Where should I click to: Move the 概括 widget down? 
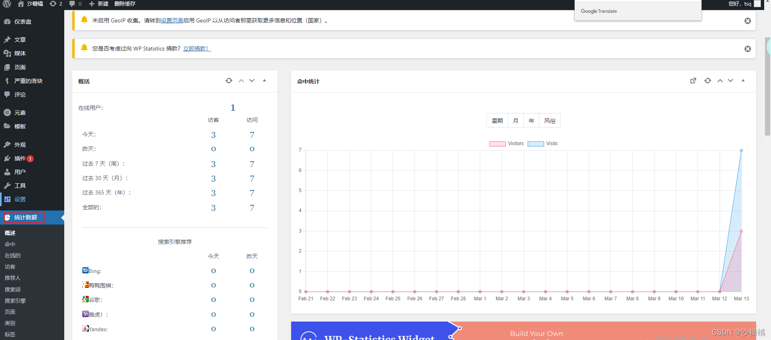click(x=252, y=81)
